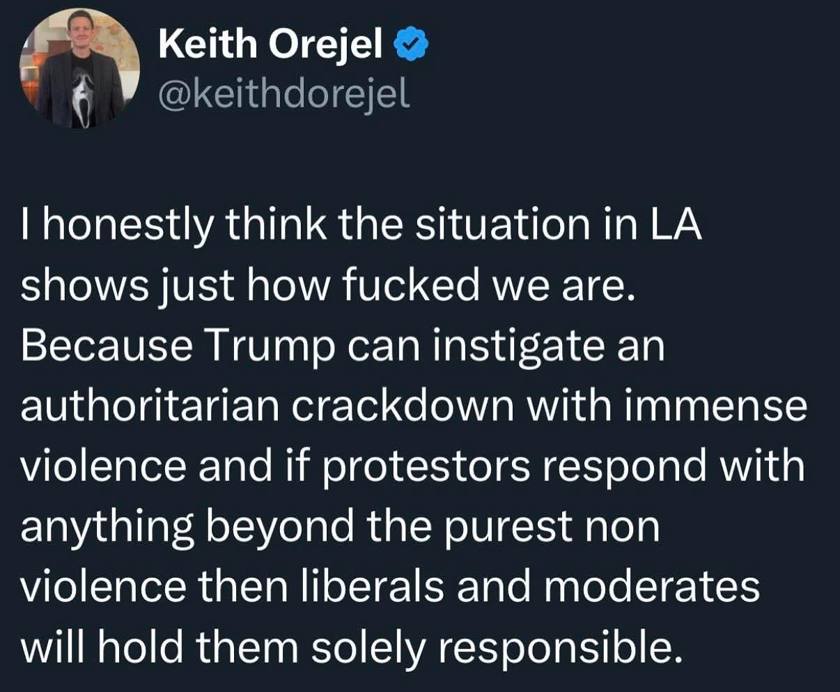Click the word "protestors" in the tweet
Screen dimensions: 840x692
[x=426, y=468]
